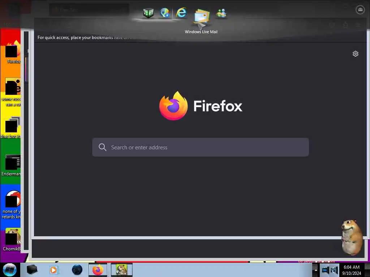
Task: Click the magnifier icon in search box
Action: [102, 147]
